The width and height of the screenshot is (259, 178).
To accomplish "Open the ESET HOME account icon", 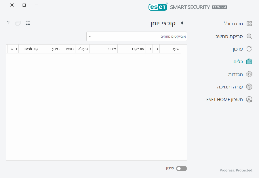I will click(249, 99).
